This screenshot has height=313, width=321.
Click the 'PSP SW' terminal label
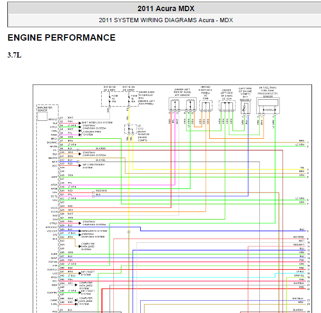[53, 262]
